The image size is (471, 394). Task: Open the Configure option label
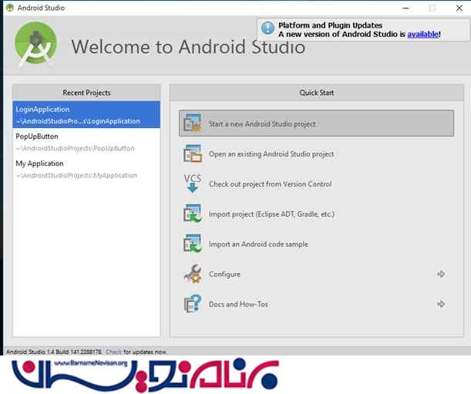click(224, 274)
